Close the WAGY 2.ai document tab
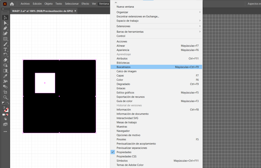Image resolution: width=261 pixels, height=168 pixels. [x=75, y=11]
